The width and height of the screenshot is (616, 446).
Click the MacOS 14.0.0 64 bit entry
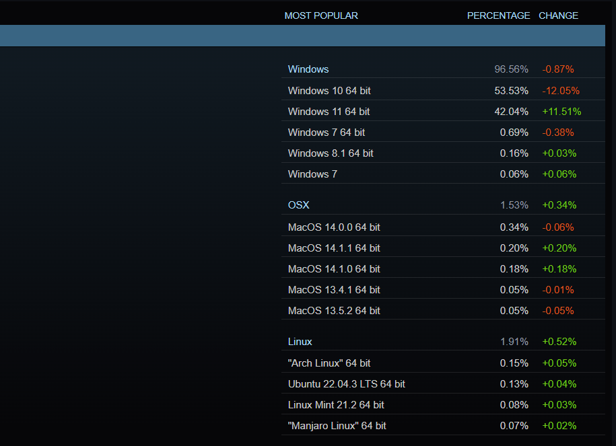pos(334,227)
